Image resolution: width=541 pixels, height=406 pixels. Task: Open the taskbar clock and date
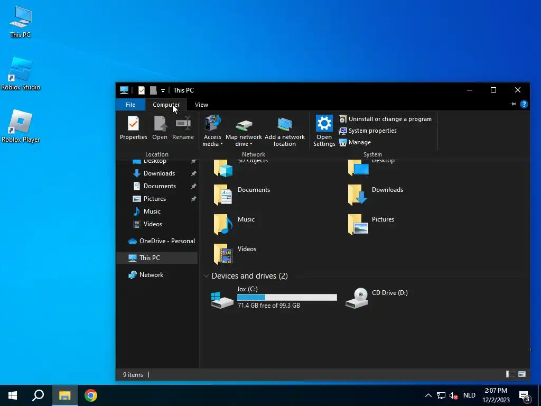pyautogui.click(x=496, y=395)
